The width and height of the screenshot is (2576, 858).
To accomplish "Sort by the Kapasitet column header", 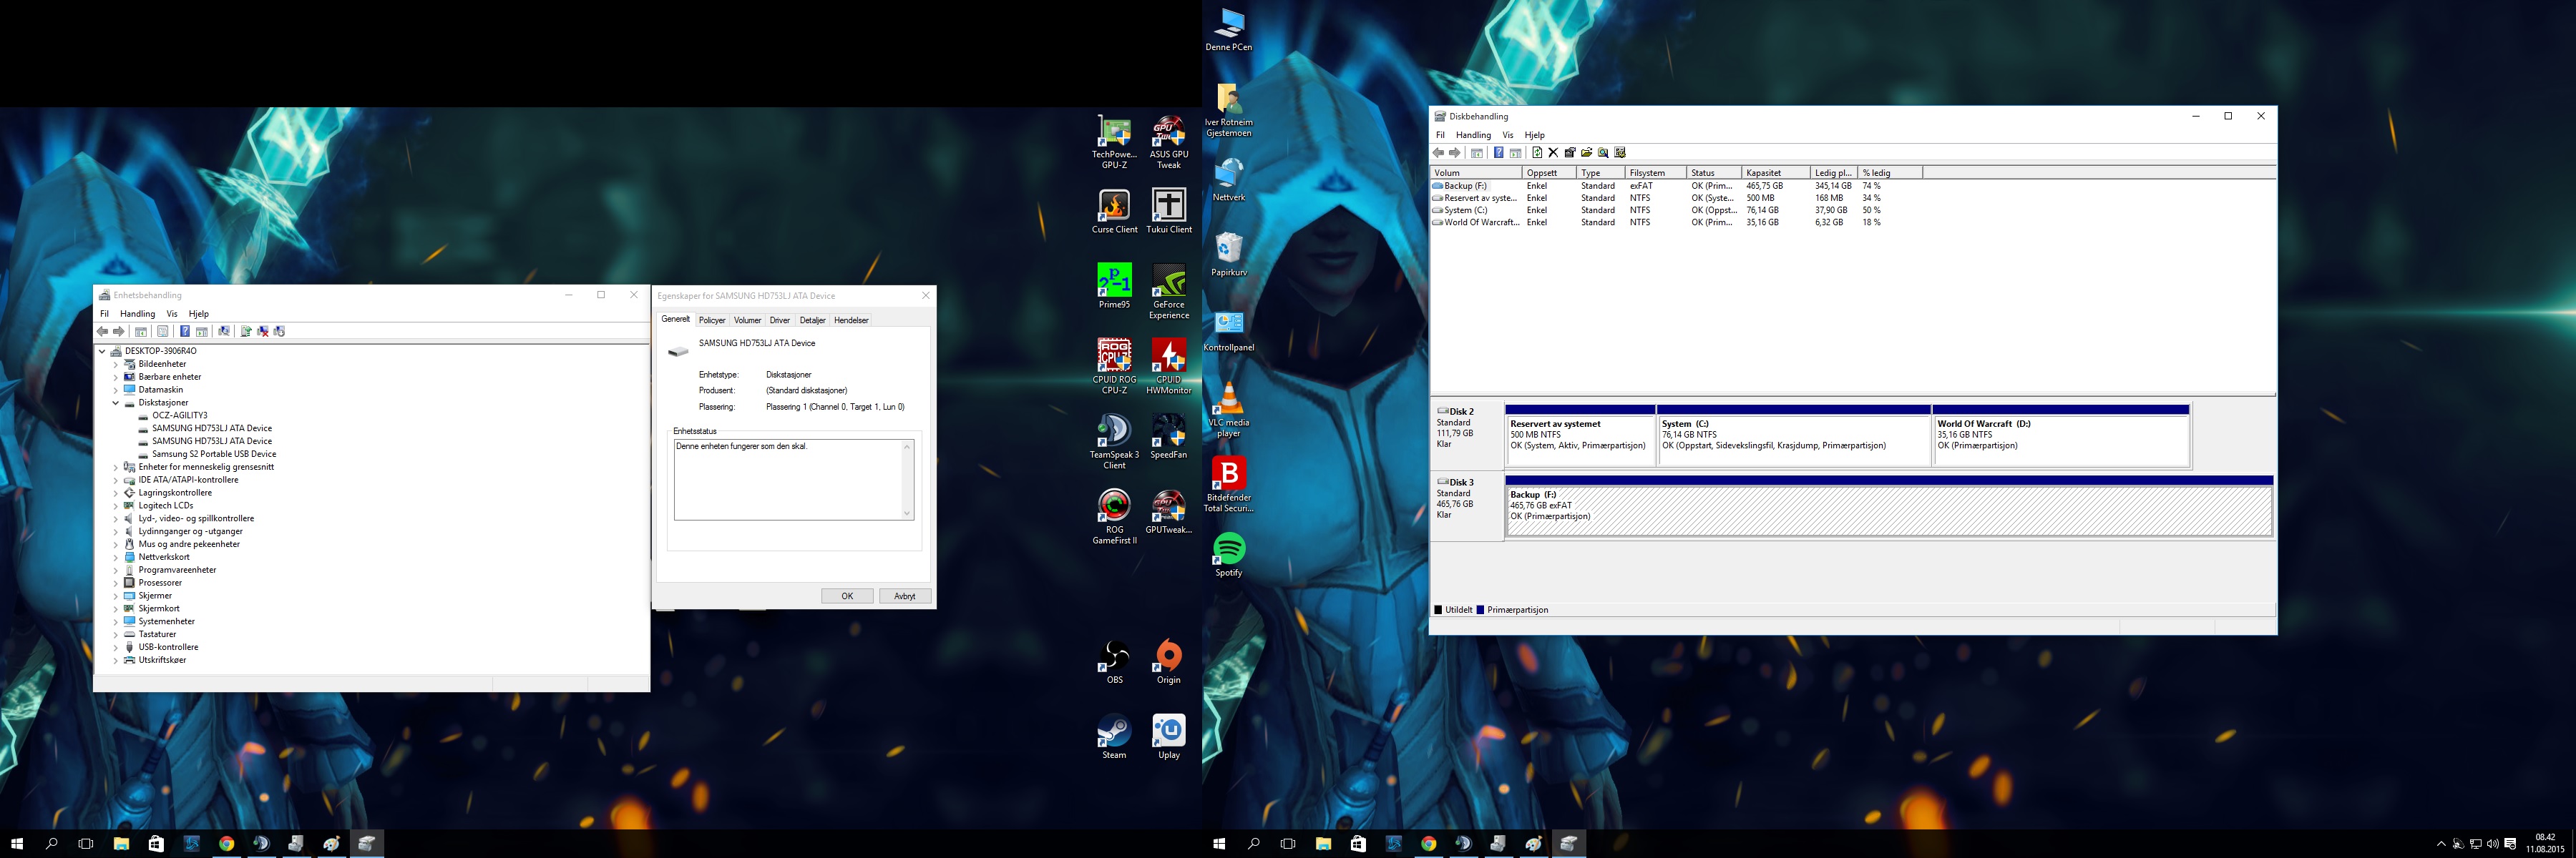I will 1775,173.
